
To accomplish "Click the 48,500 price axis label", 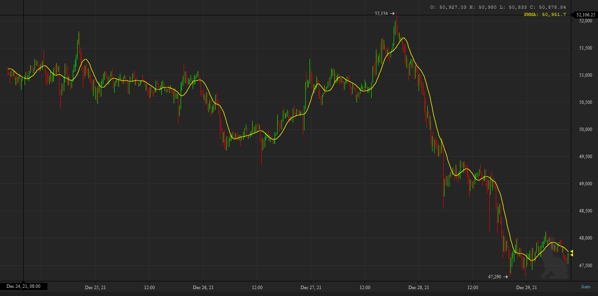I will pos(586,211).
